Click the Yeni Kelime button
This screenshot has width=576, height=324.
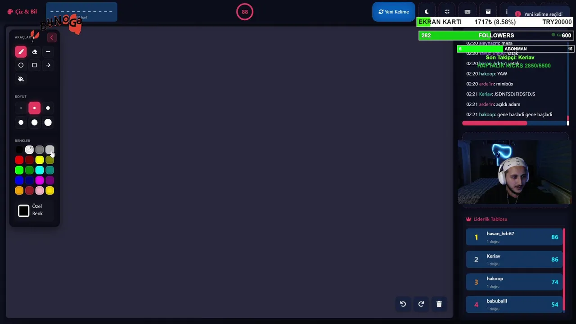(394, 12)
